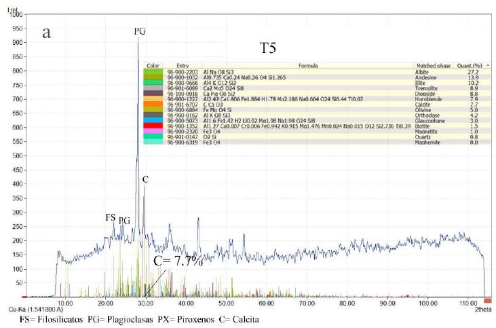This screenshot has width=496, height=328.
Task: Click the tallest PG peak label
Action: point(139,31)
